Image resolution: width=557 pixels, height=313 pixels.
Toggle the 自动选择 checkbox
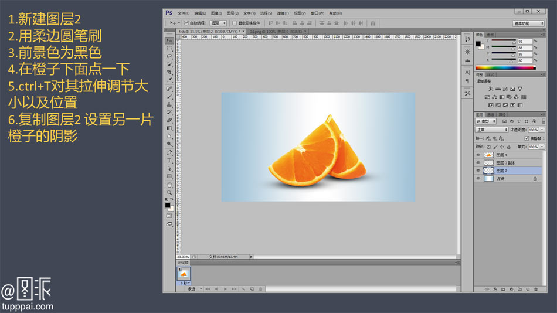(187, 23)
